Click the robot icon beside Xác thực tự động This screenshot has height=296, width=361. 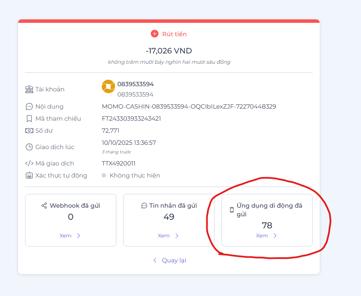pos(29,175)
